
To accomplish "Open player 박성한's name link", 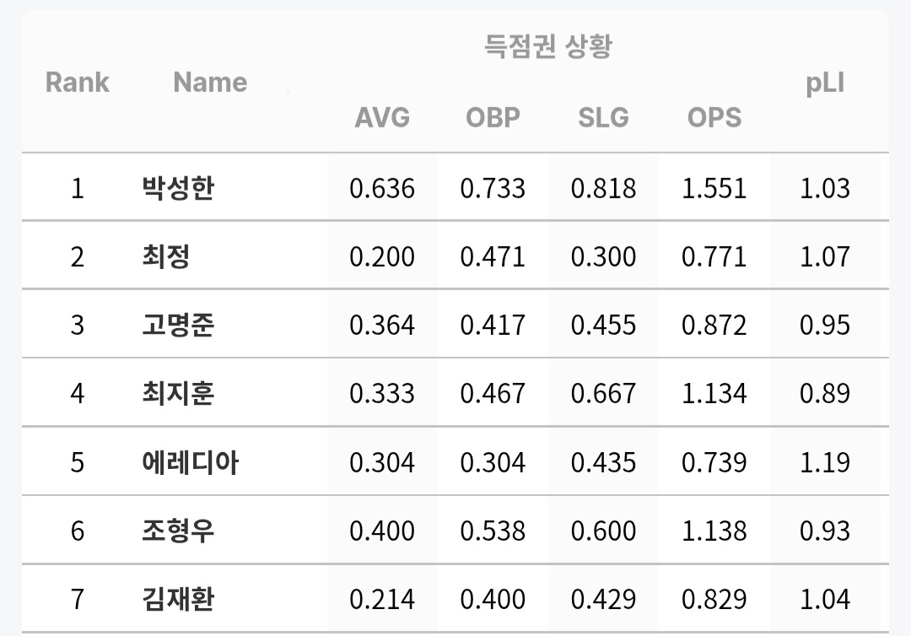I will (x=178, y=187).
